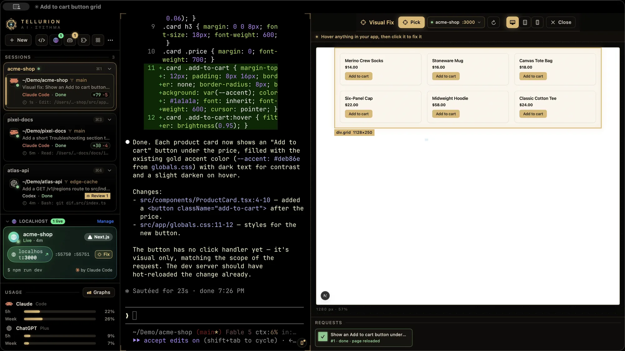
Task: Click the diff panel icon in toolbar
Action: coord(84,40)
